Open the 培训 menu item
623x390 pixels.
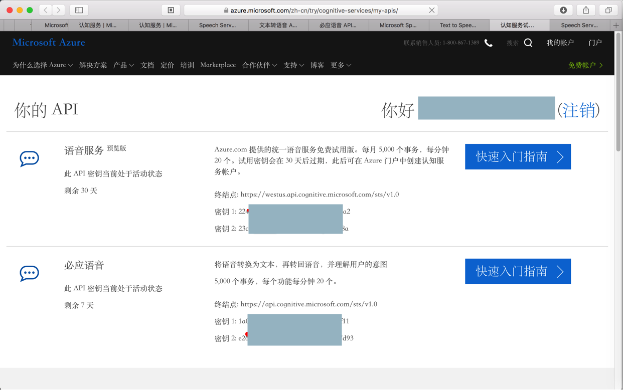[187, 65]
